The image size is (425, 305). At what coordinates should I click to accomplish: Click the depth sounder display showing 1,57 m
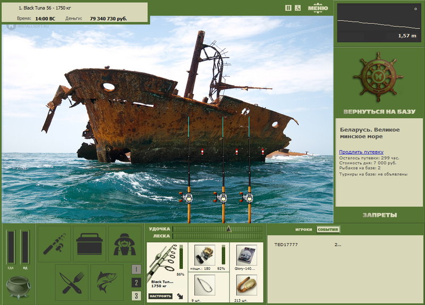379,23
